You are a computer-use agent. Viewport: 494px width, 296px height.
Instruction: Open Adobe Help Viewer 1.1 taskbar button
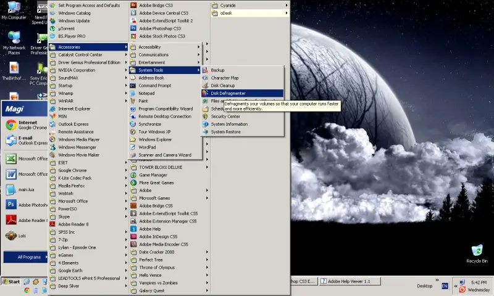coord(350,281)
